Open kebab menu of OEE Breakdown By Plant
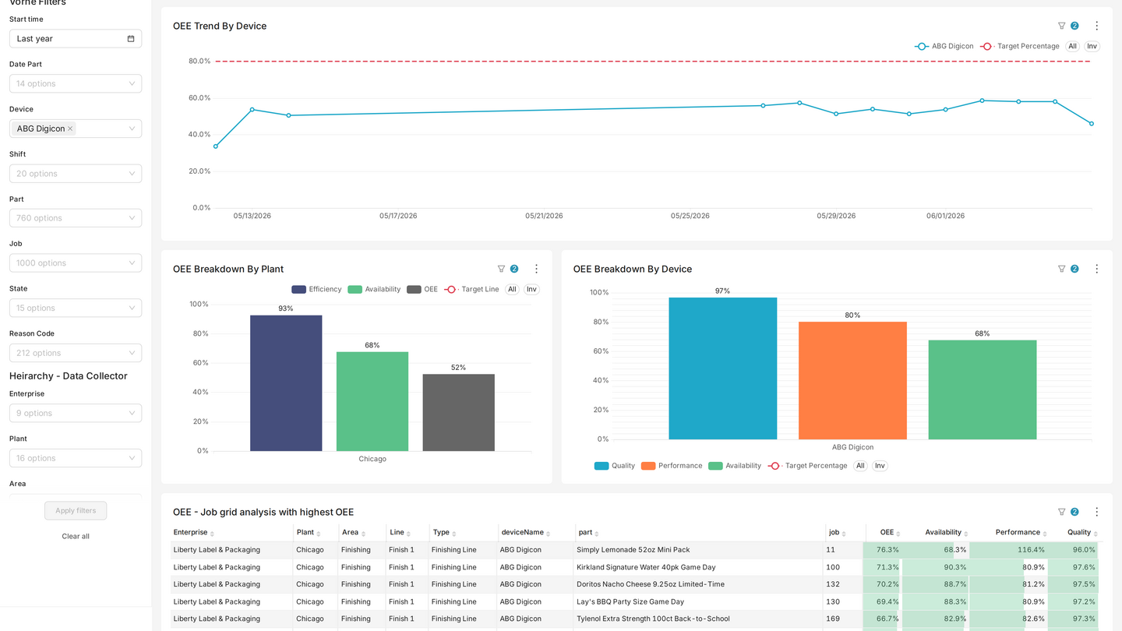The height and width of the screenshot is (631, 1122). (536, 269)
